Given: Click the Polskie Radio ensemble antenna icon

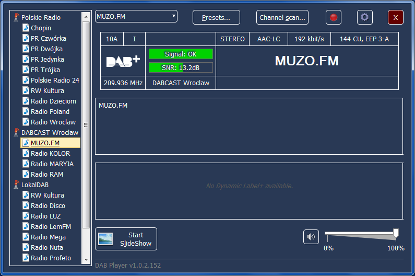Looking at the screenshot, I should 16,18.
